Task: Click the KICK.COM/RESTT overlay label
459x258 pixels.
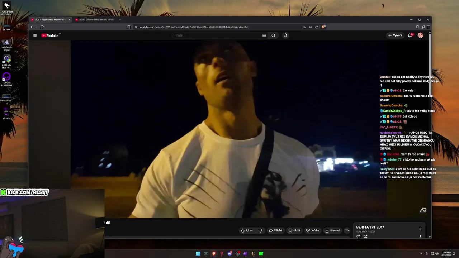Action: pos(24,192)
